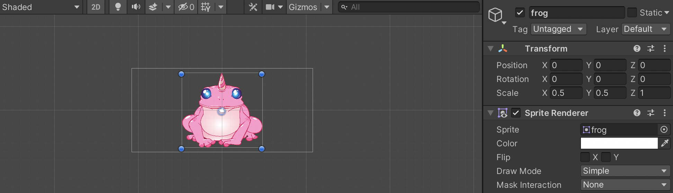The height and width of the screenshot is (193, 673).
Task: Select the color eyedropper tool
Action: [x=665, y=143]
